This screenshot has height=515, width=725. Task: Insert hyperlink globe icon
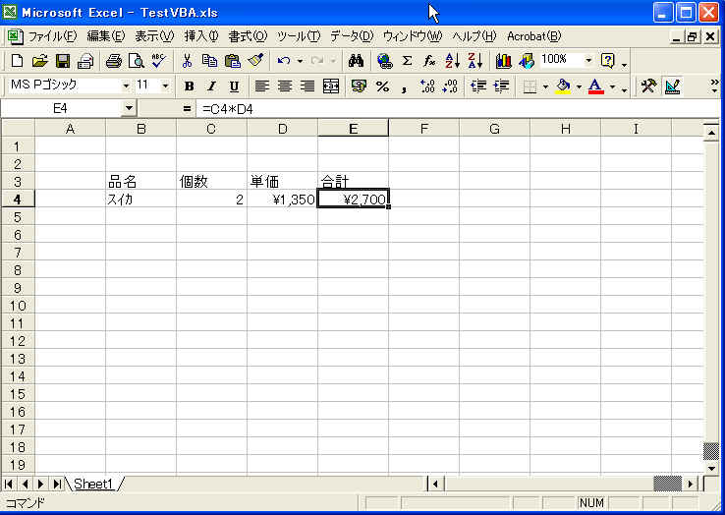pyautogui.click(x=384, y=61)
